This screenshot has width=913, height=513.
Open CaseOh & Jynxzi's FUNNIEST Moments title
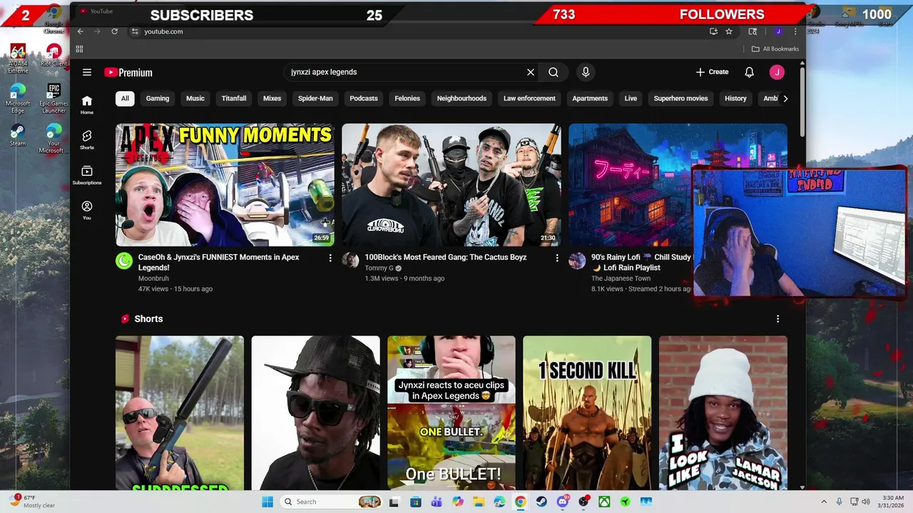coord(218,262)
